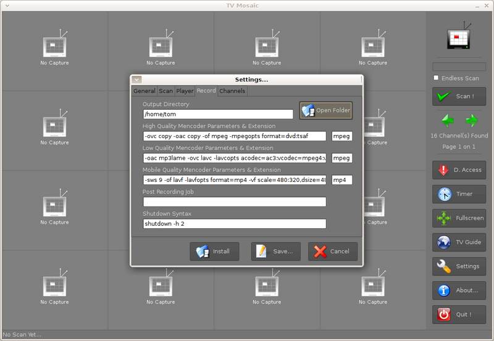Click the scan progress bar in sidebar
The width and height of the screenshot is (494, 341).
pyautogui.click(x=459, y=67)
